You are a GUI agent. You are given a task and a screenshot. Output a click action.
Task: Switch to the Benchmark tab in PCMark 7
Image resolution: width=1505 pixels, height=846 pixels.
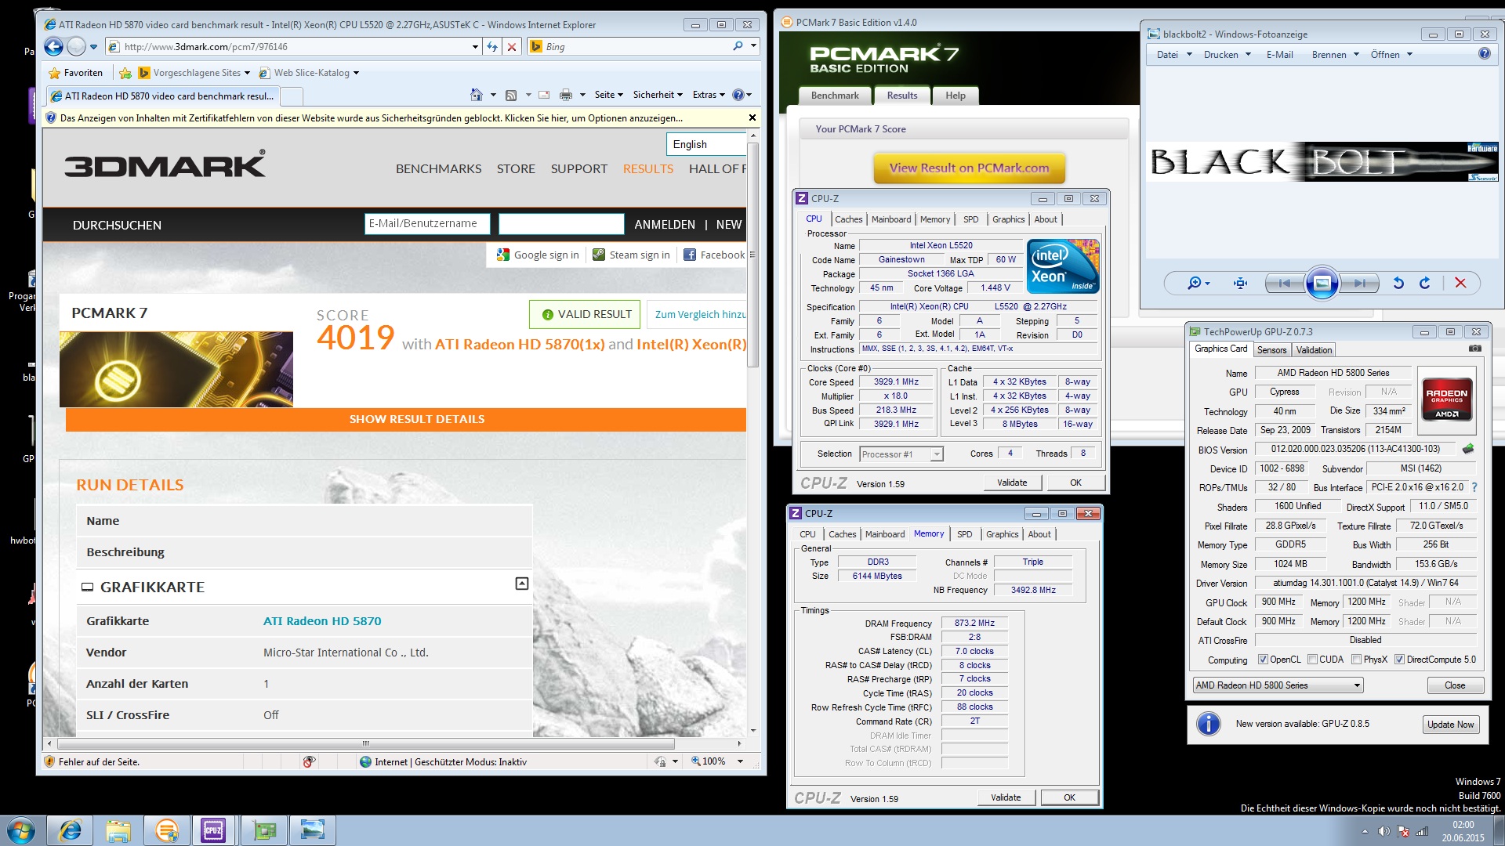[835, 96]
